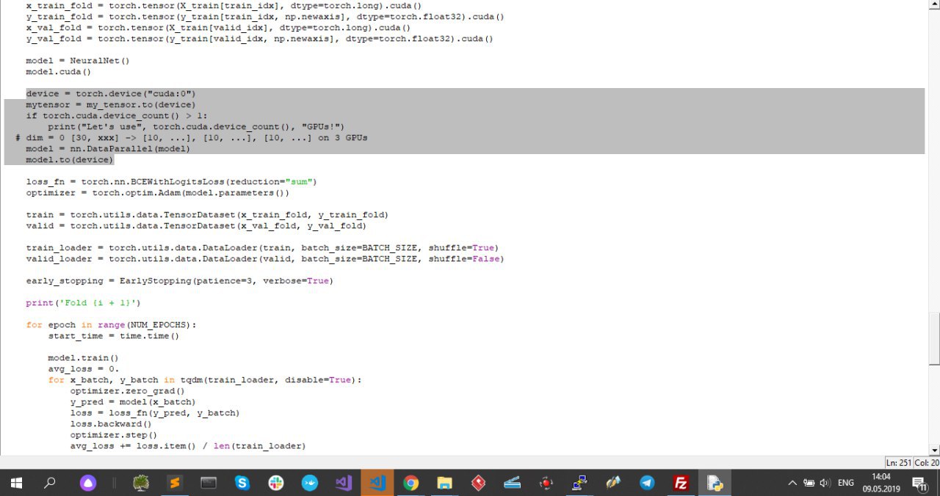Image resolution: width=940 pixels, height=496 pixels.
Task: Click the 'loss = loss_fn(y_pred, y_batch)' line
Action: [155, 413]
